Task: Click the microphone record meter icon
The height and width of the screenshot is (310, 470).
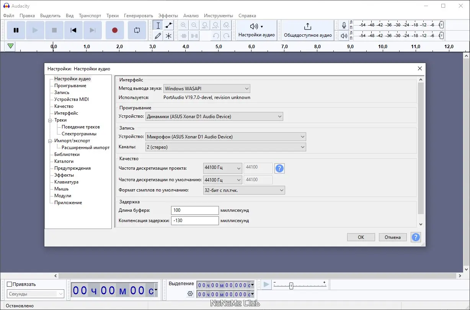Action: coord(344,25)
